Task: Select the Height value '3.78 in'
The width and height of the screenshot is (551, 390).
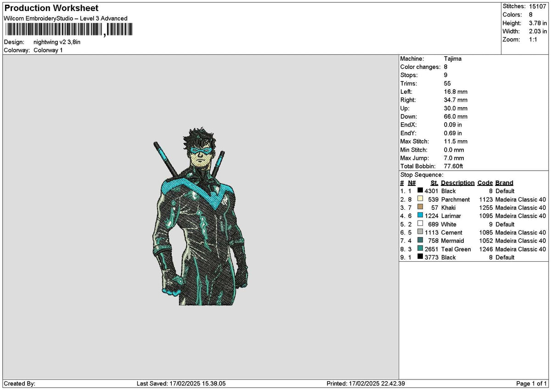Action: [x=538, y=23]
